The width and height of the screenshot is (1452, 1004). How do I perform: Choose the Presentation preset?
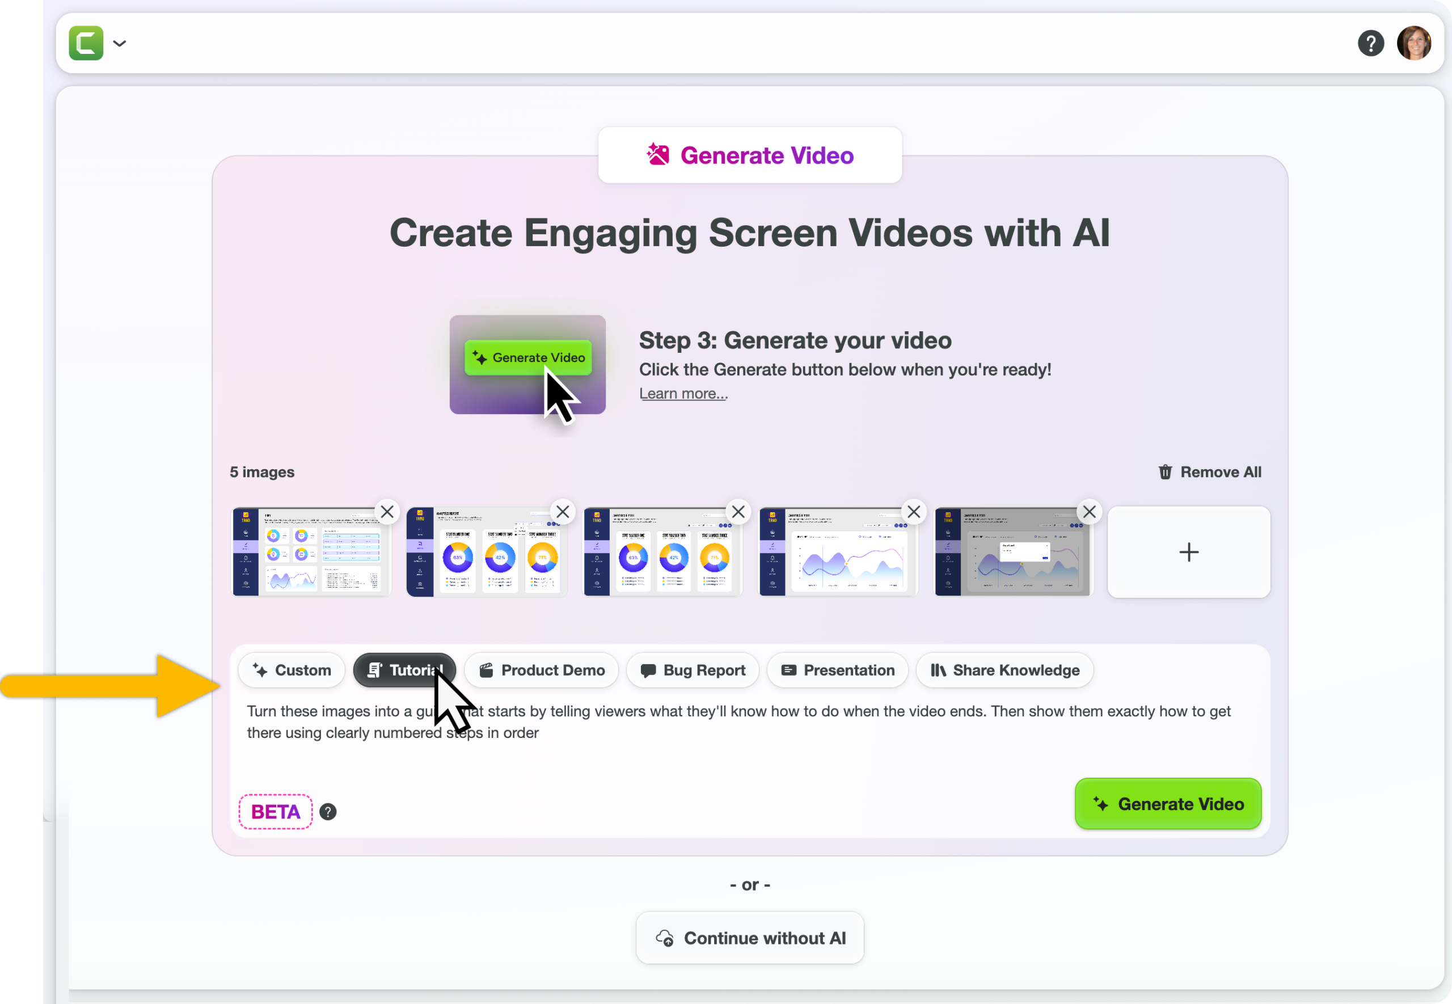point(838,670)
